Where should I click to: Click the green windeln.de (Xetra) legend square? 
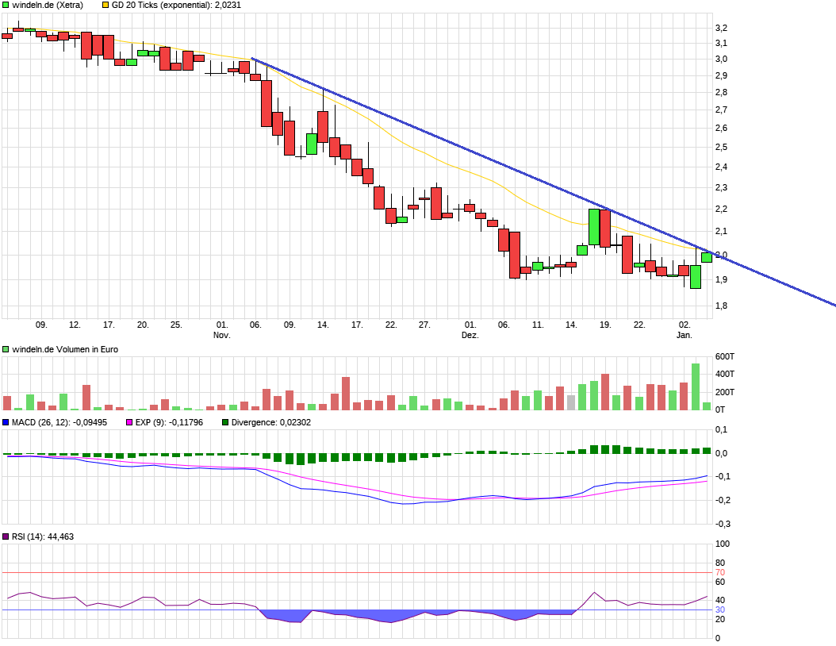point(6,5)
